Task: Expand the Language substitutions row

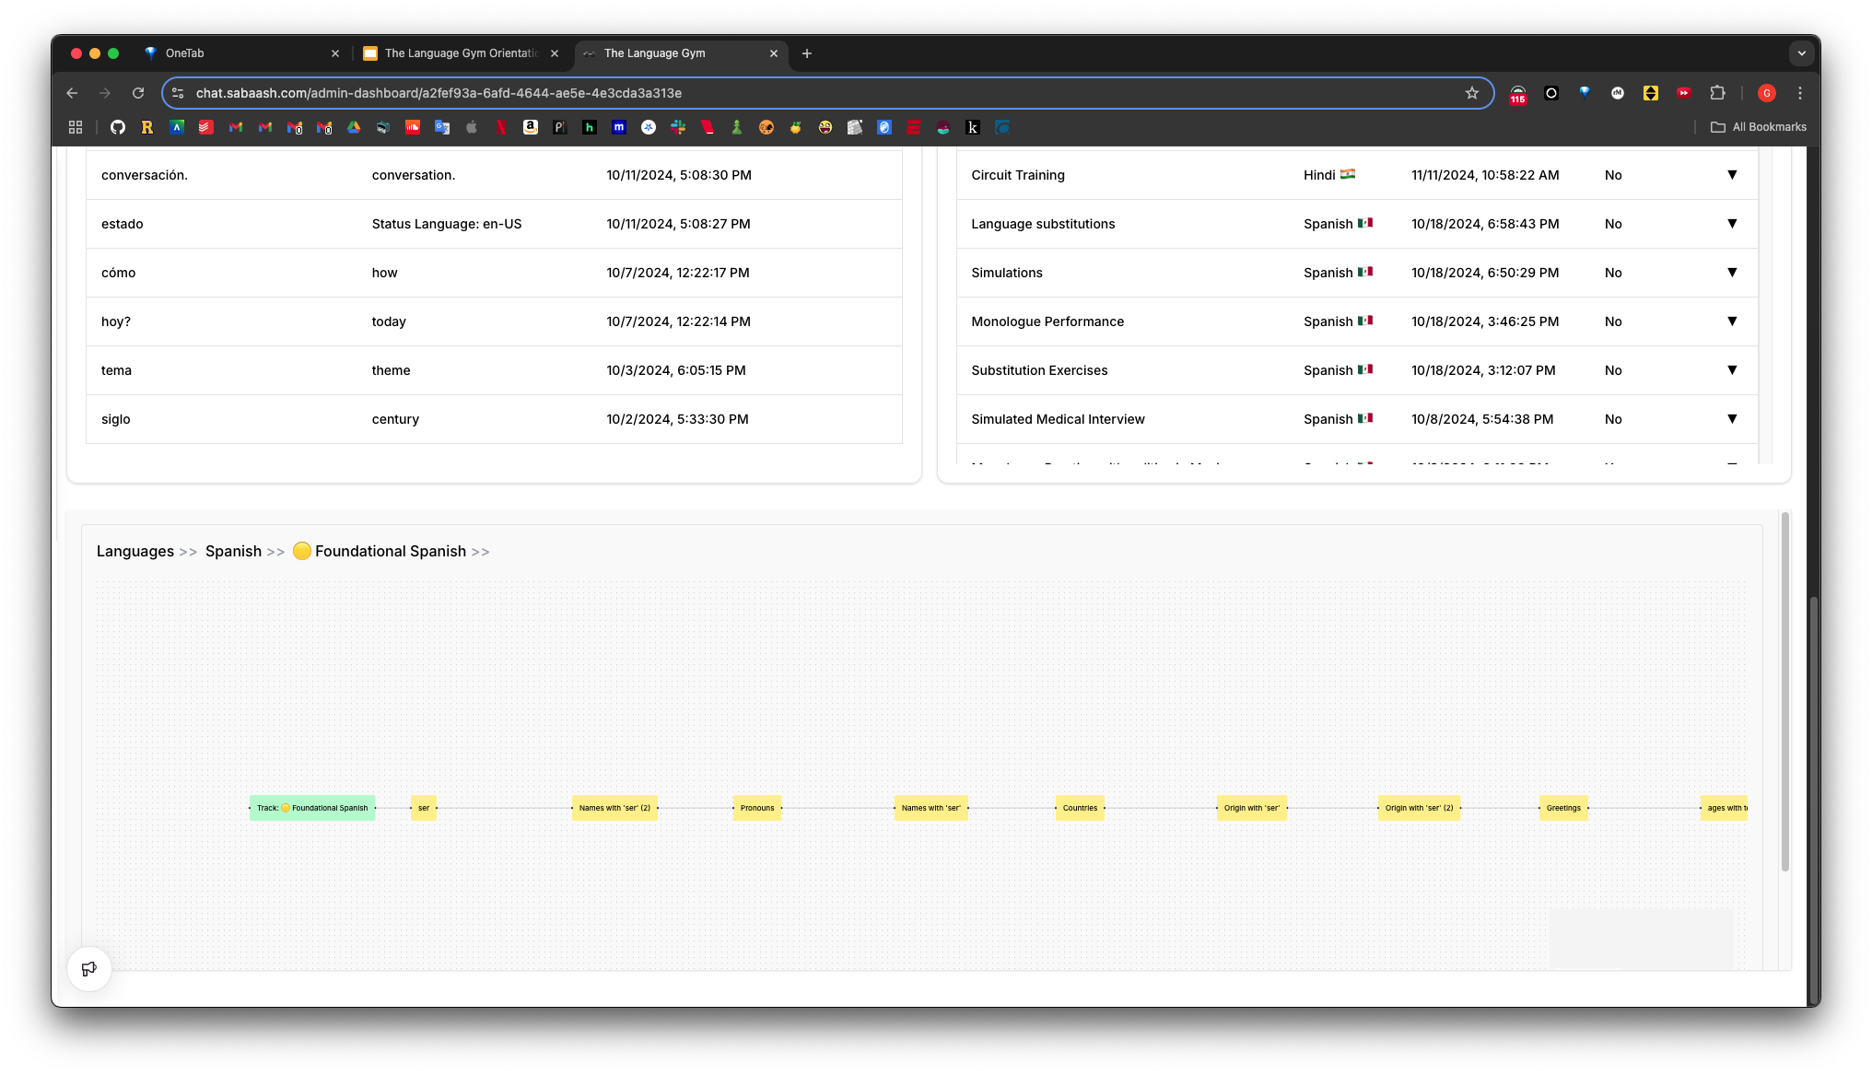Action: pos(1732,224)
